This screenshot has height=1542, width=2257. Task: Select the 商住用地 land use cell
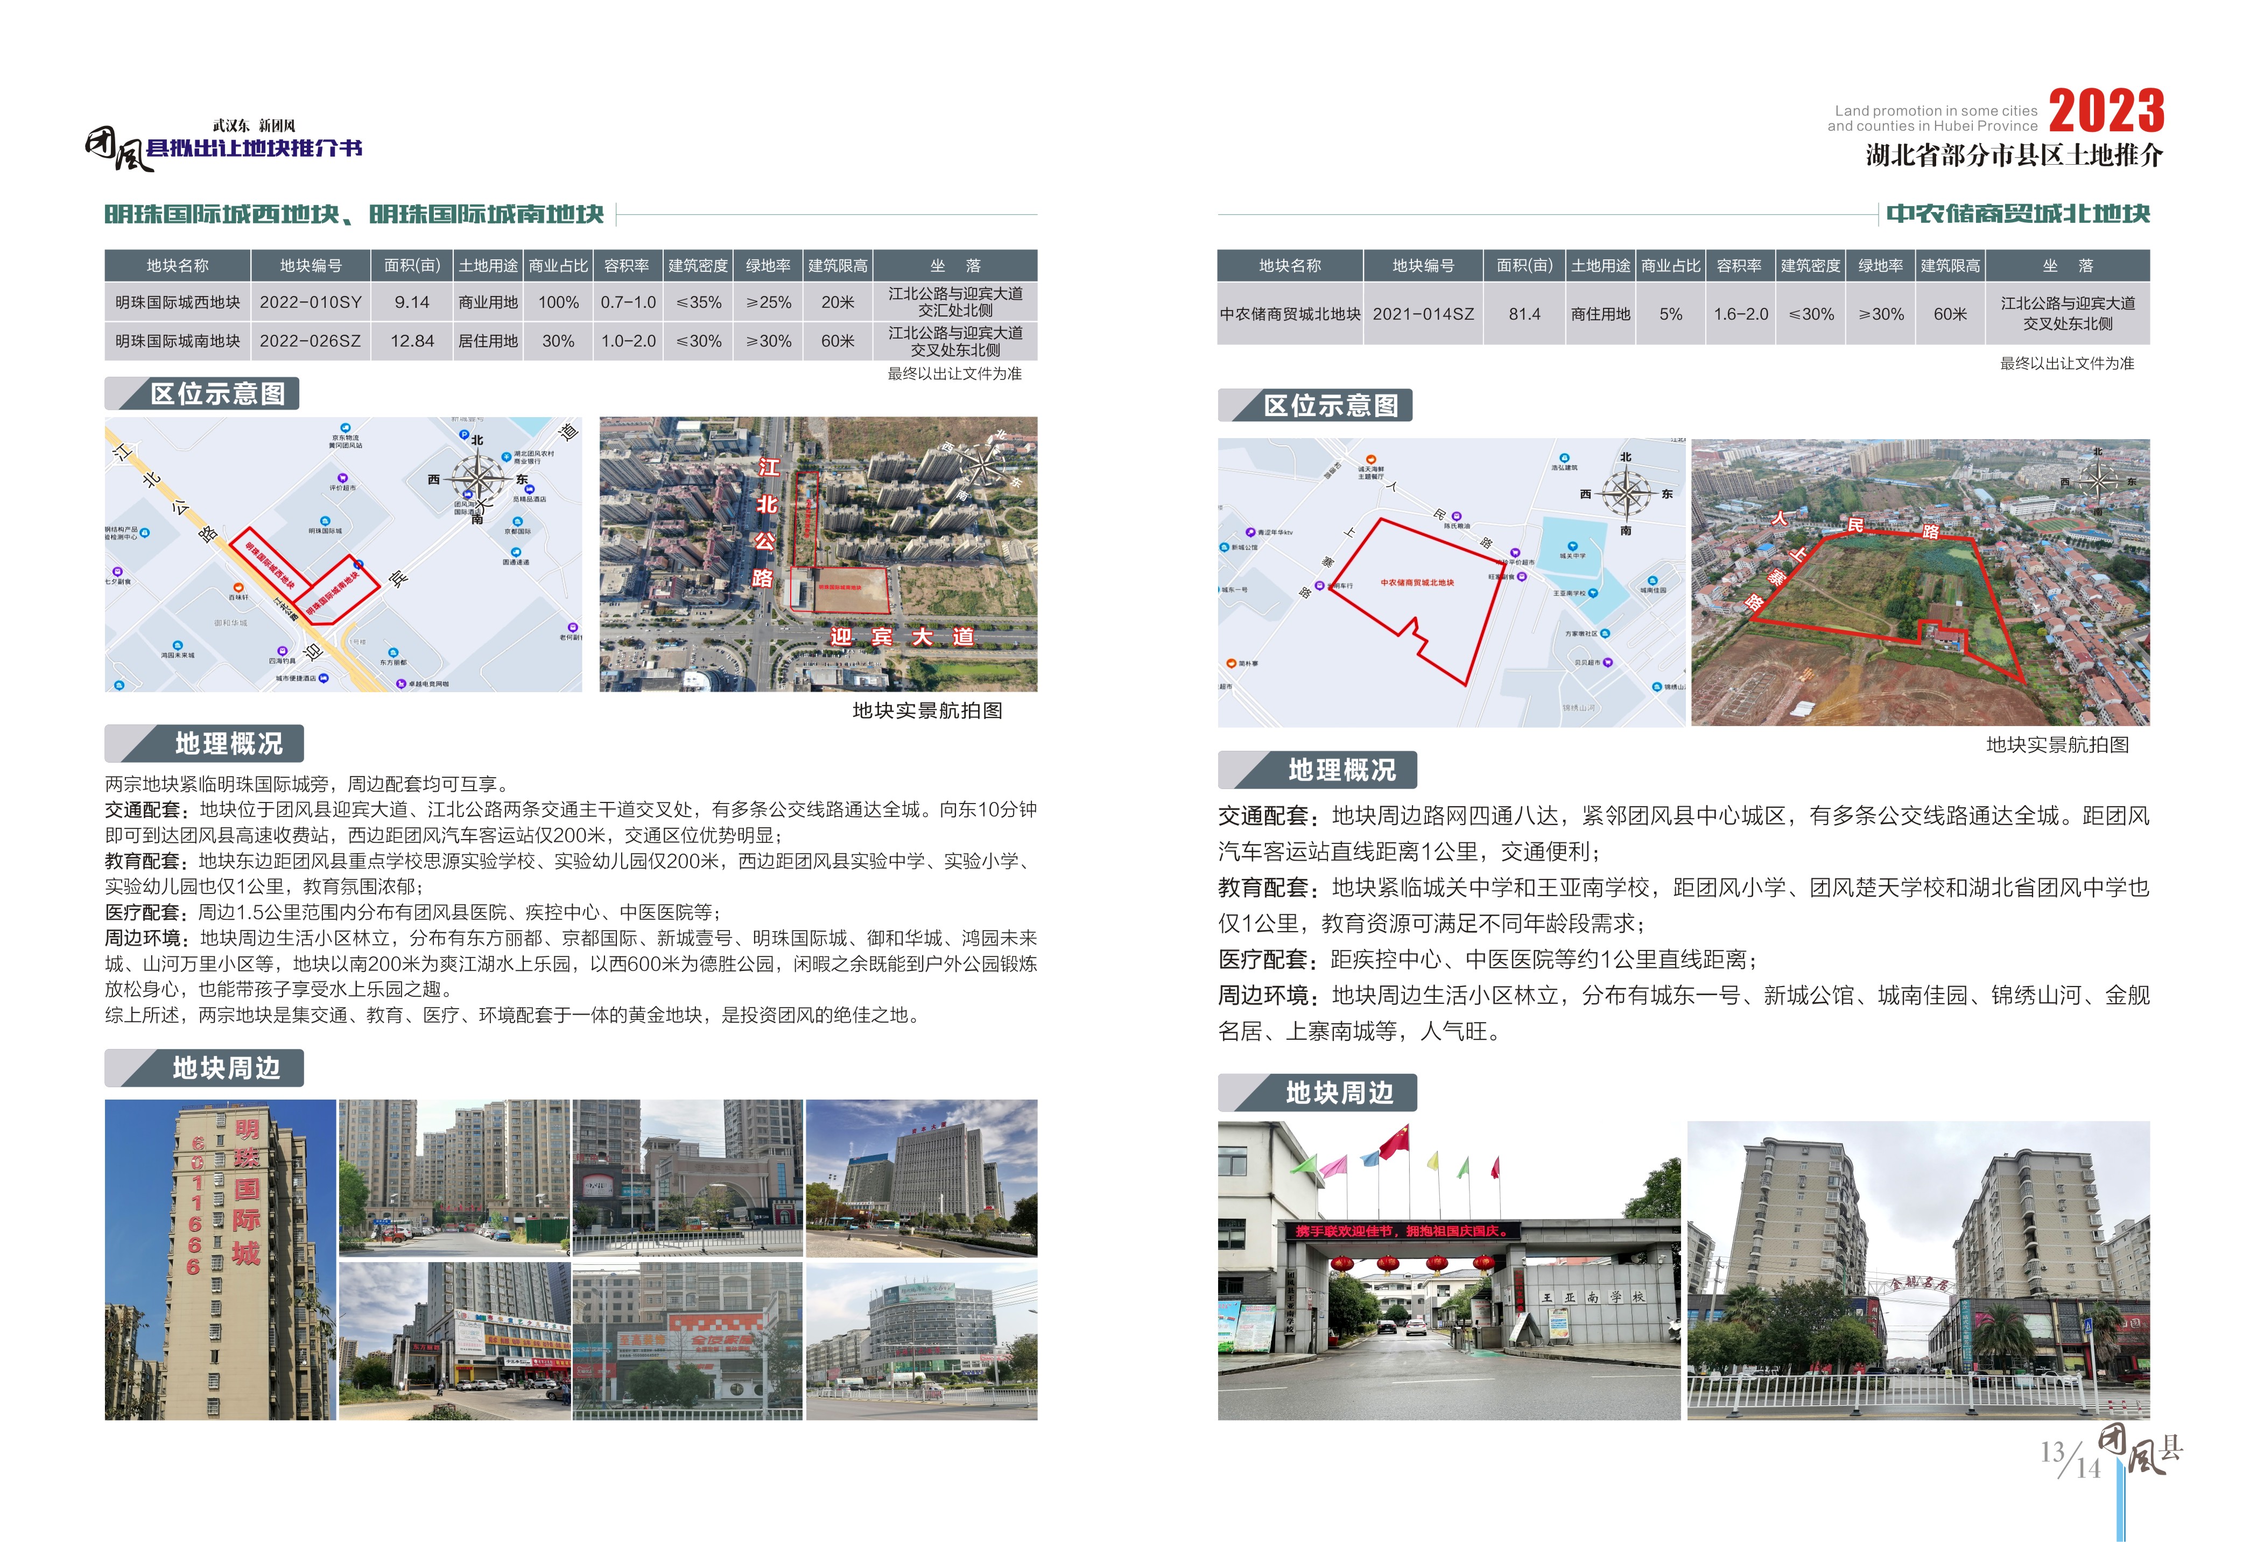pyautogui.click(x=1600, y=314)
